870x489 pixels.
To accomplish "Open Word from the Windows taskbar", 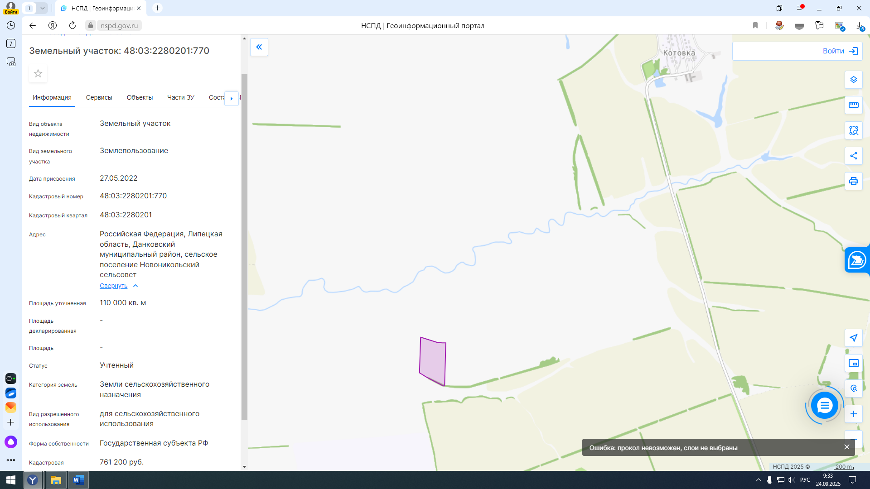I will [x=78, y=480].
